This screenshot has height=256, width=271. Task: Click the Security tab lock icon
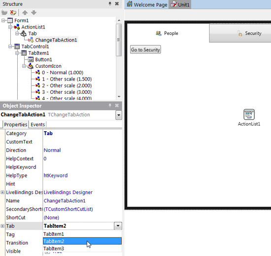[x=240, y=33]
